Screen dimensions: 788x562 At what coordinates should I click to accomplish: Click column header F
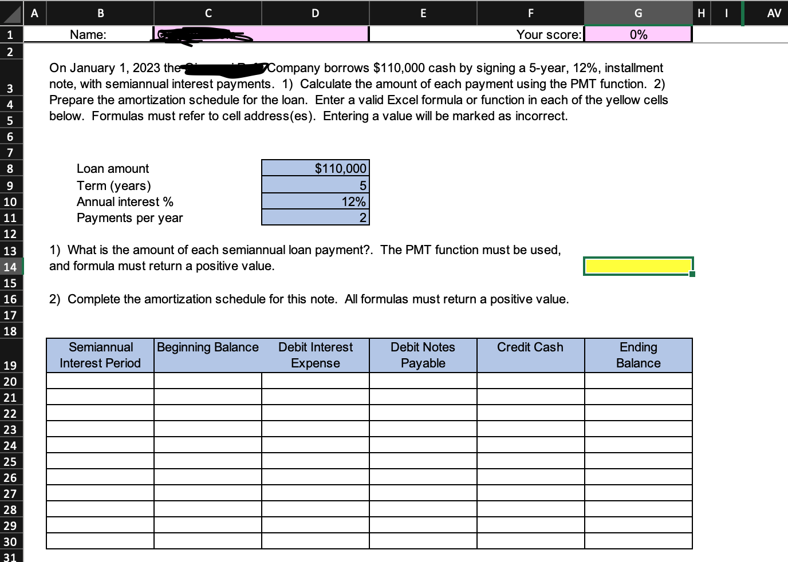point(531,13)
